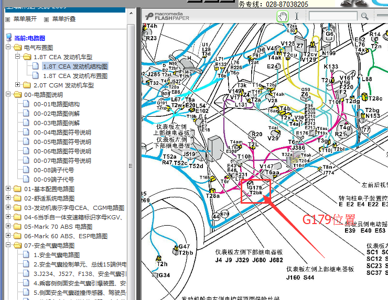Click 菜单折叠 to collapse the menu
The width and height of the screenshot is (388, 300).
pos(64,19)
